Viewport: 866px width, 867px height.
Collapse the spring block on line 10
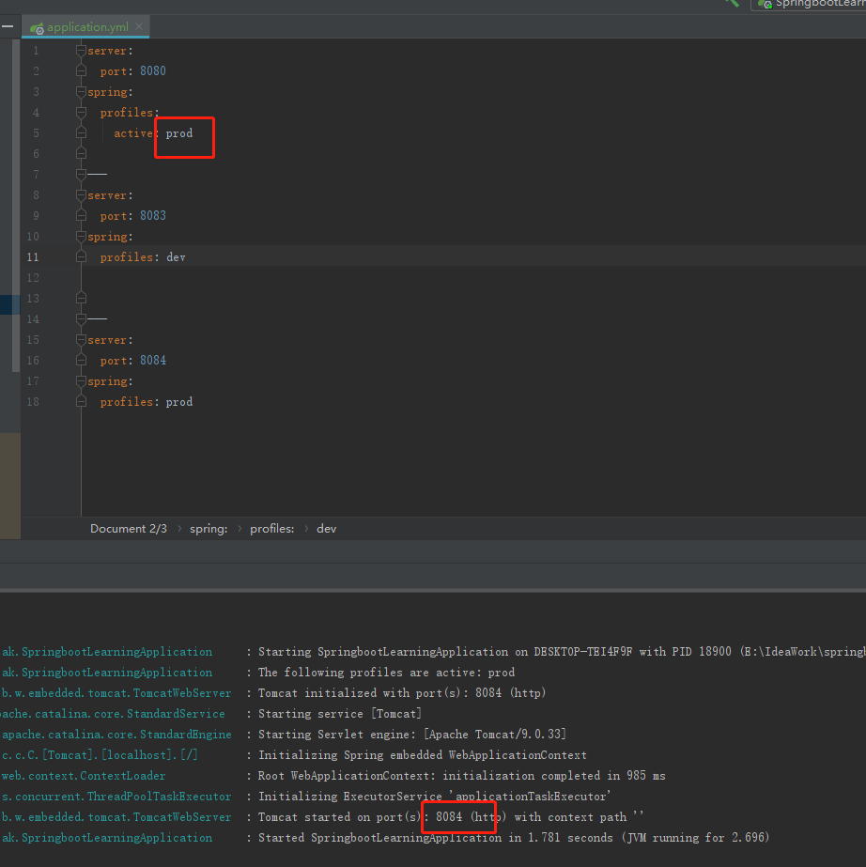coord(82,237)
